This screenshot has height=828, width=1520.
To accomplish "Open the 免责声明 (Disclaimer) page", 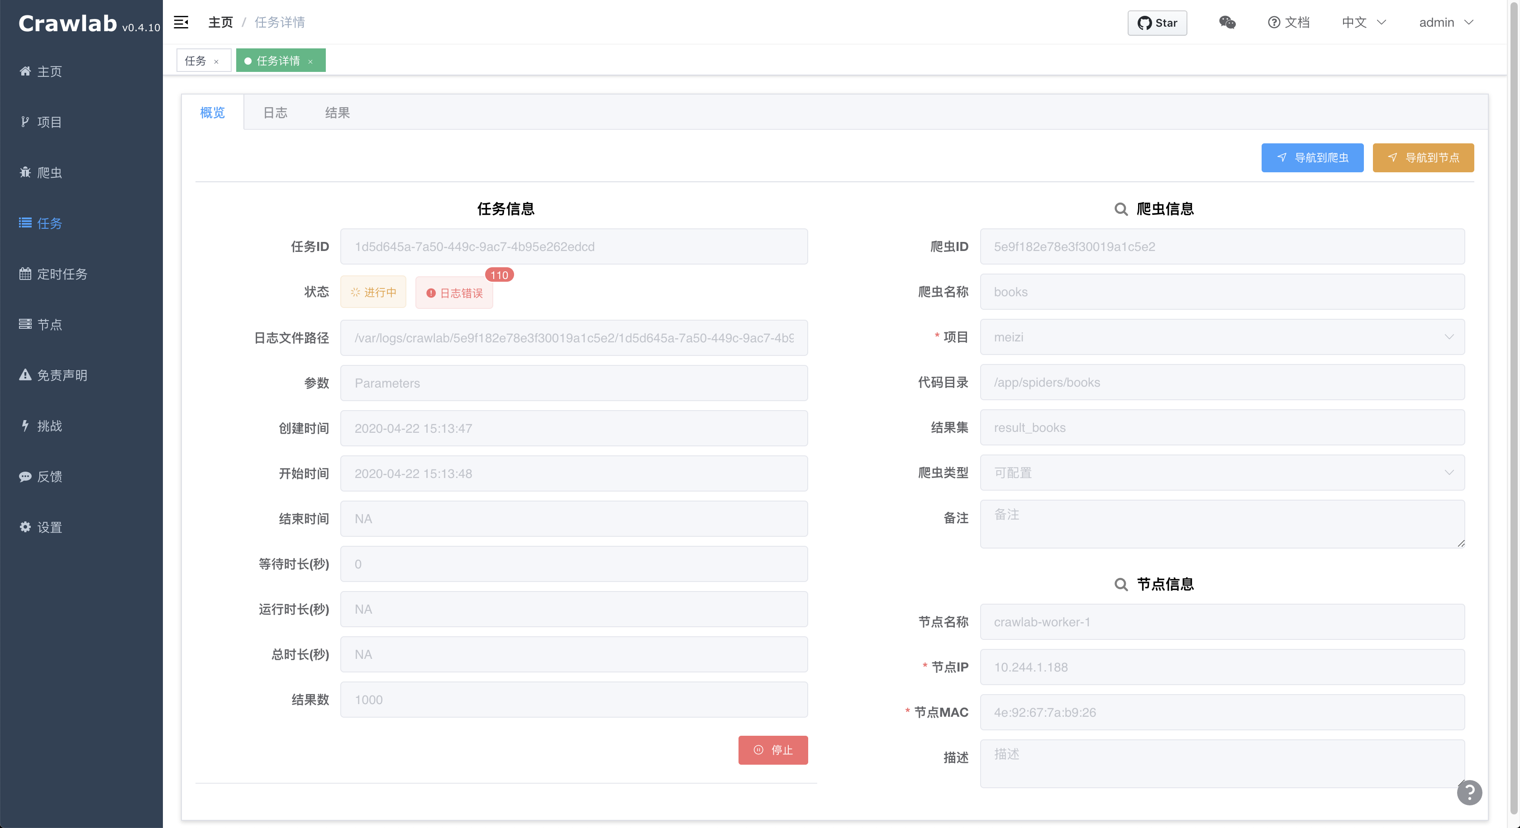I will 62,374.
